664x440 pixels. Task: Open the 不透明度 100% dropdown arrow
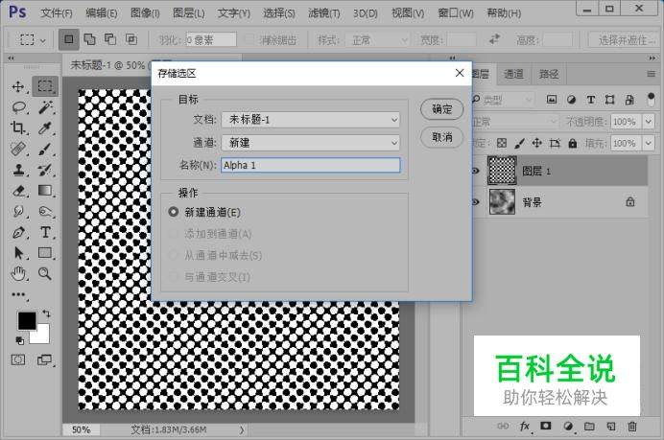click(x=649, y=122)
